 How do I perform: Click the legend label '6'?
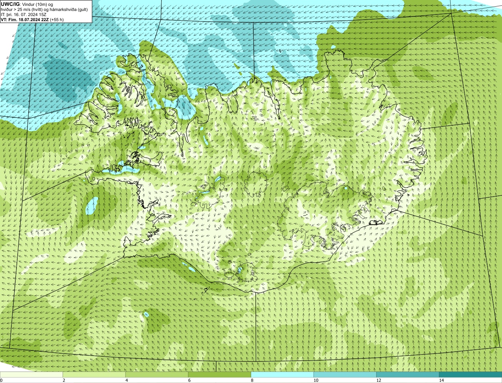click(189, 380)
